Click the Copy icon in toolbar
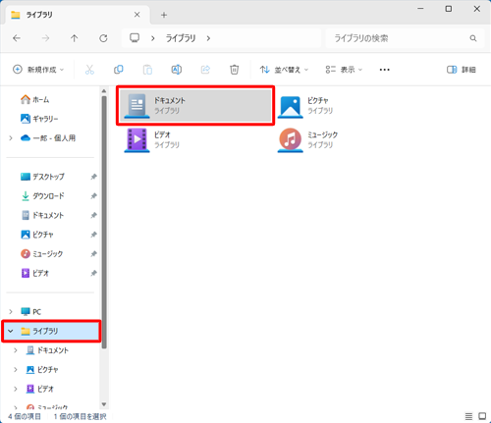 (119, 70)
